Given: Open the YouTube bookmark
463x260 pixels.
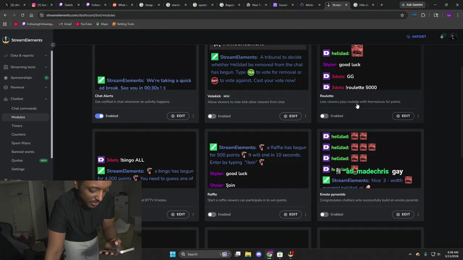Looking at the screenshot, I should tap(84, 24).
